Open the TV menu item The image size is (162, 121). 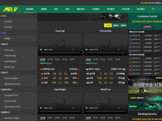click(153, 9)
